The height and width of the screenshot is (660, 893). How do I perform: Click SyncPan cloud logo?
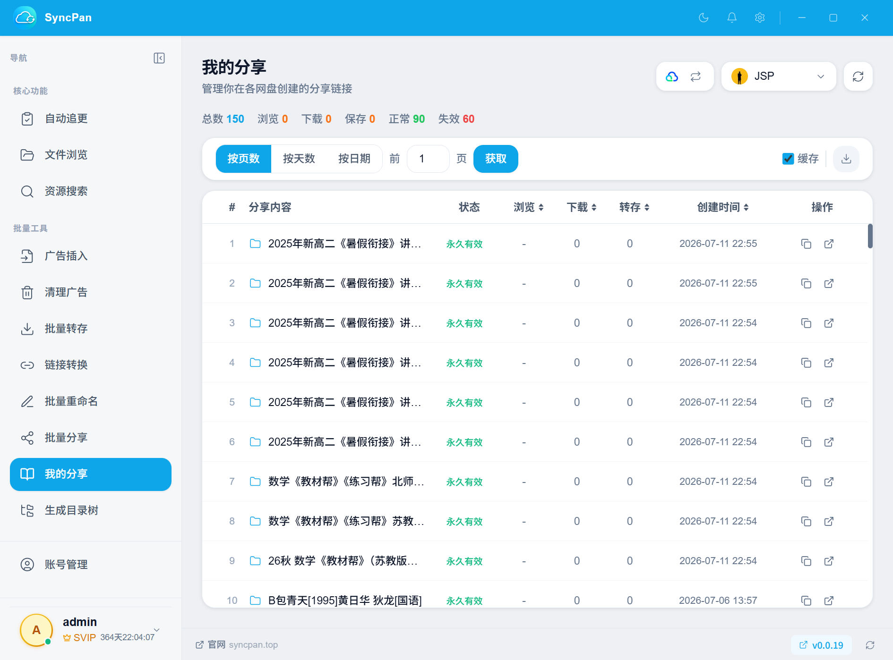[x=25, y=17]
